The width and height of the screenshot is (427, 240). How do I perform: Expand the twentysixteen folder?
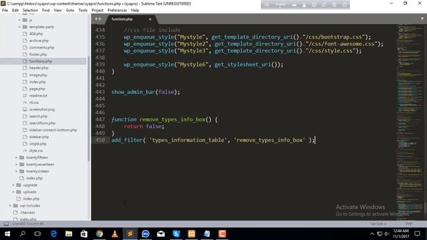coord(16,171)
